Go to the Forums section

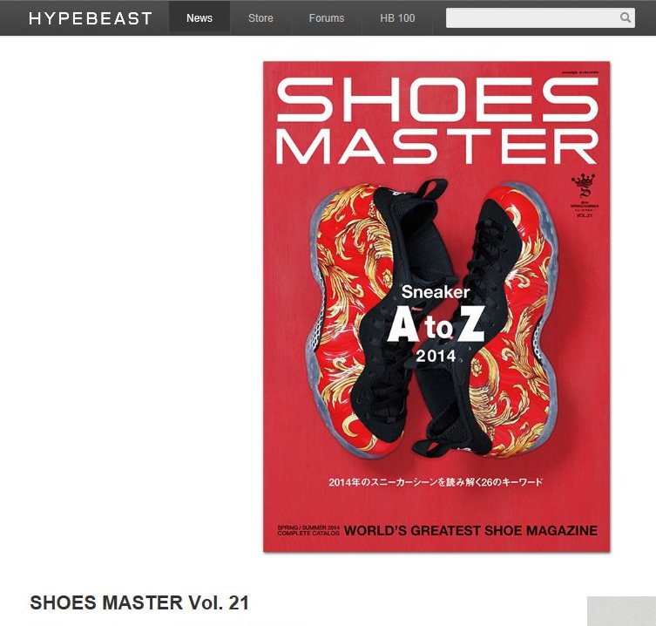(x=327, y=18)
